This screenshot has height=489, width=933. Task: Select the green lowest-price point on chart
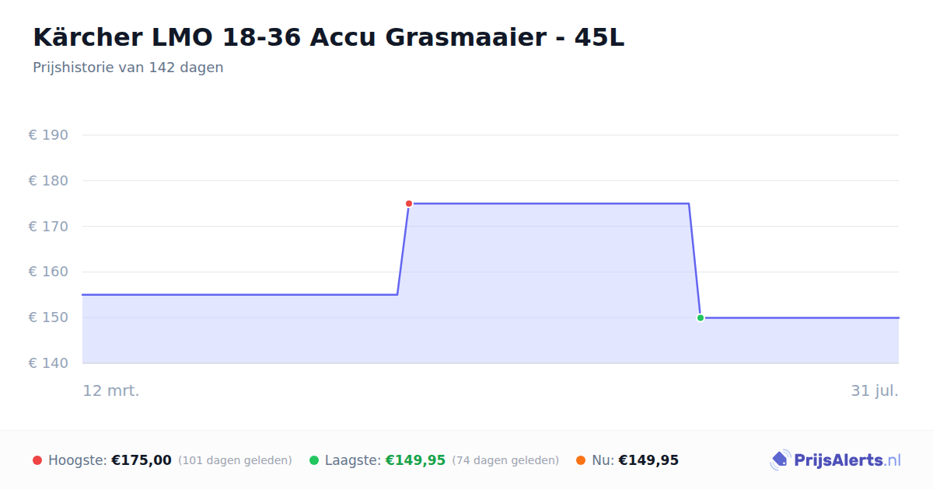pyautogui.click(x=701, y=317)
